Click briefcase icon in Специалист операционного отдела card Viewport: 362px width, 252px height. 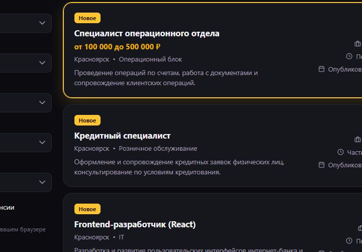pos(357,43)
